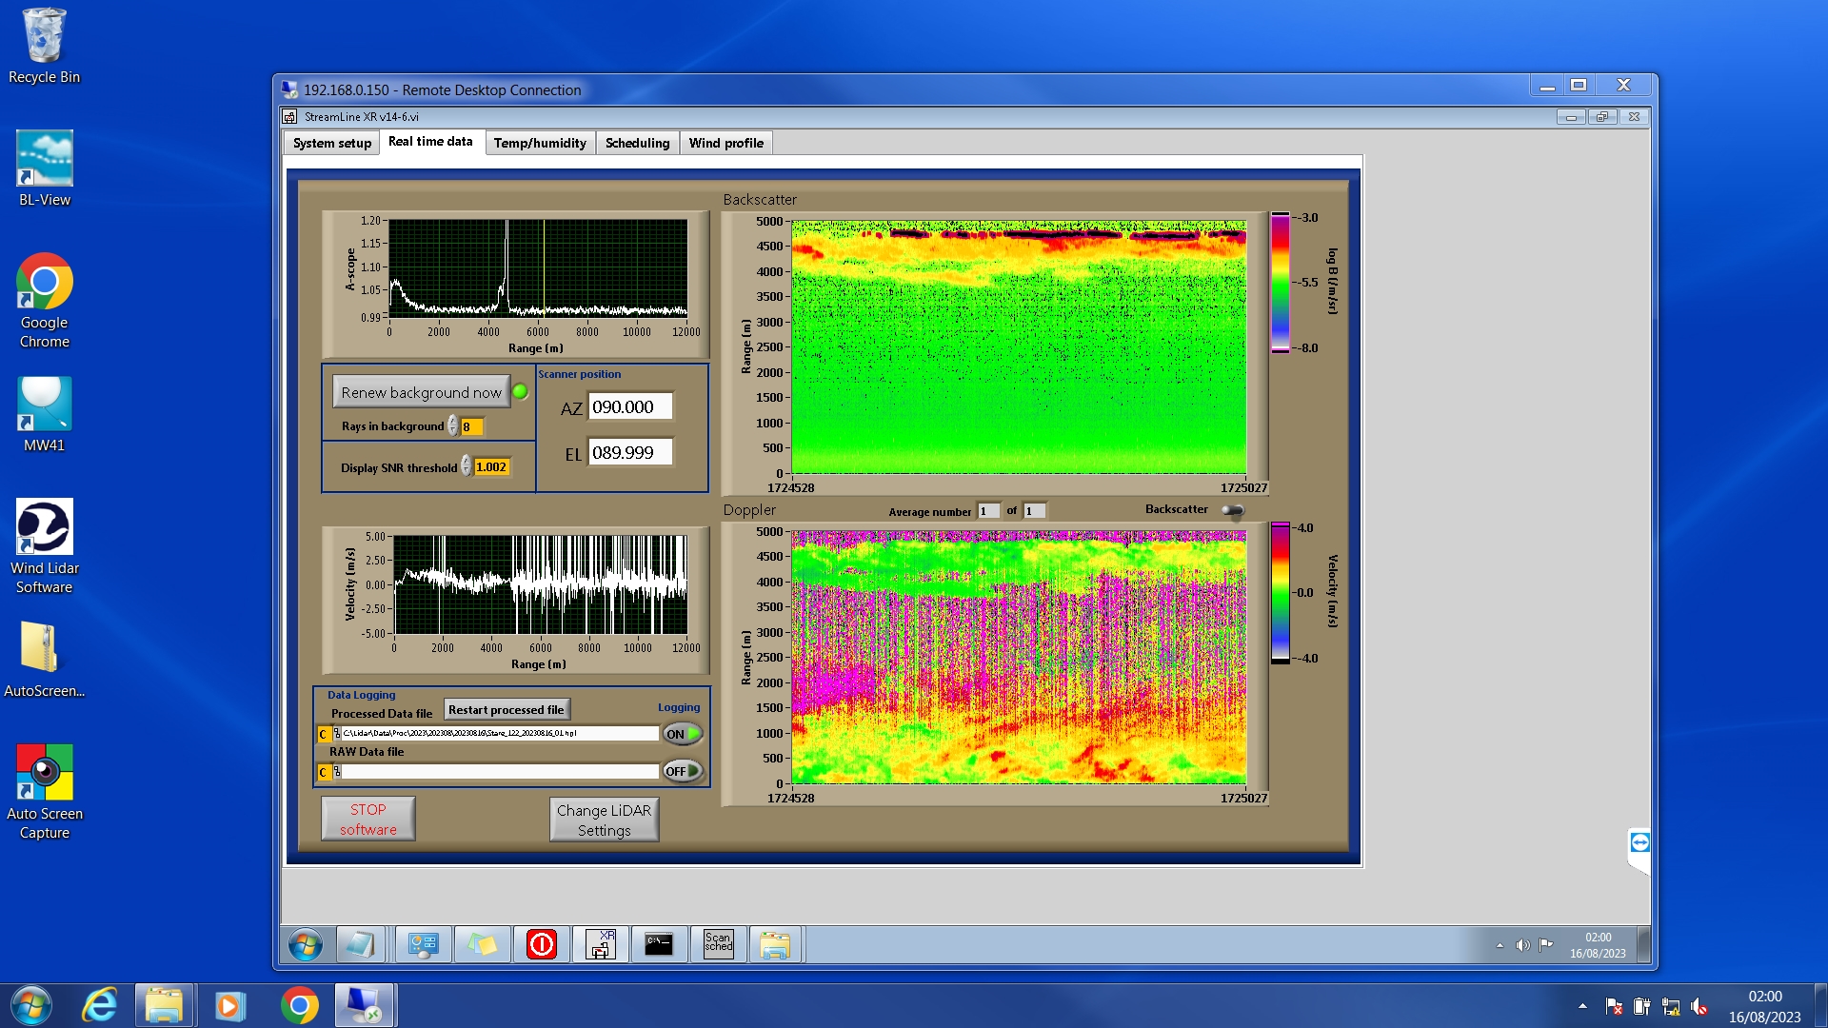Turn off processed data logging ON switch
1828x1028 pixels.
[x=683, y=734]
